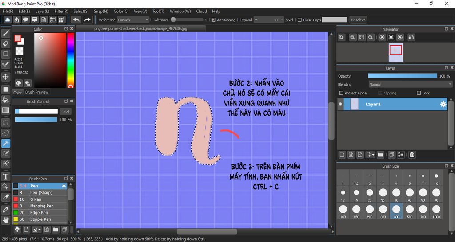Select the Bucket fill tool

pyautogui.click(x=5, y=100)
